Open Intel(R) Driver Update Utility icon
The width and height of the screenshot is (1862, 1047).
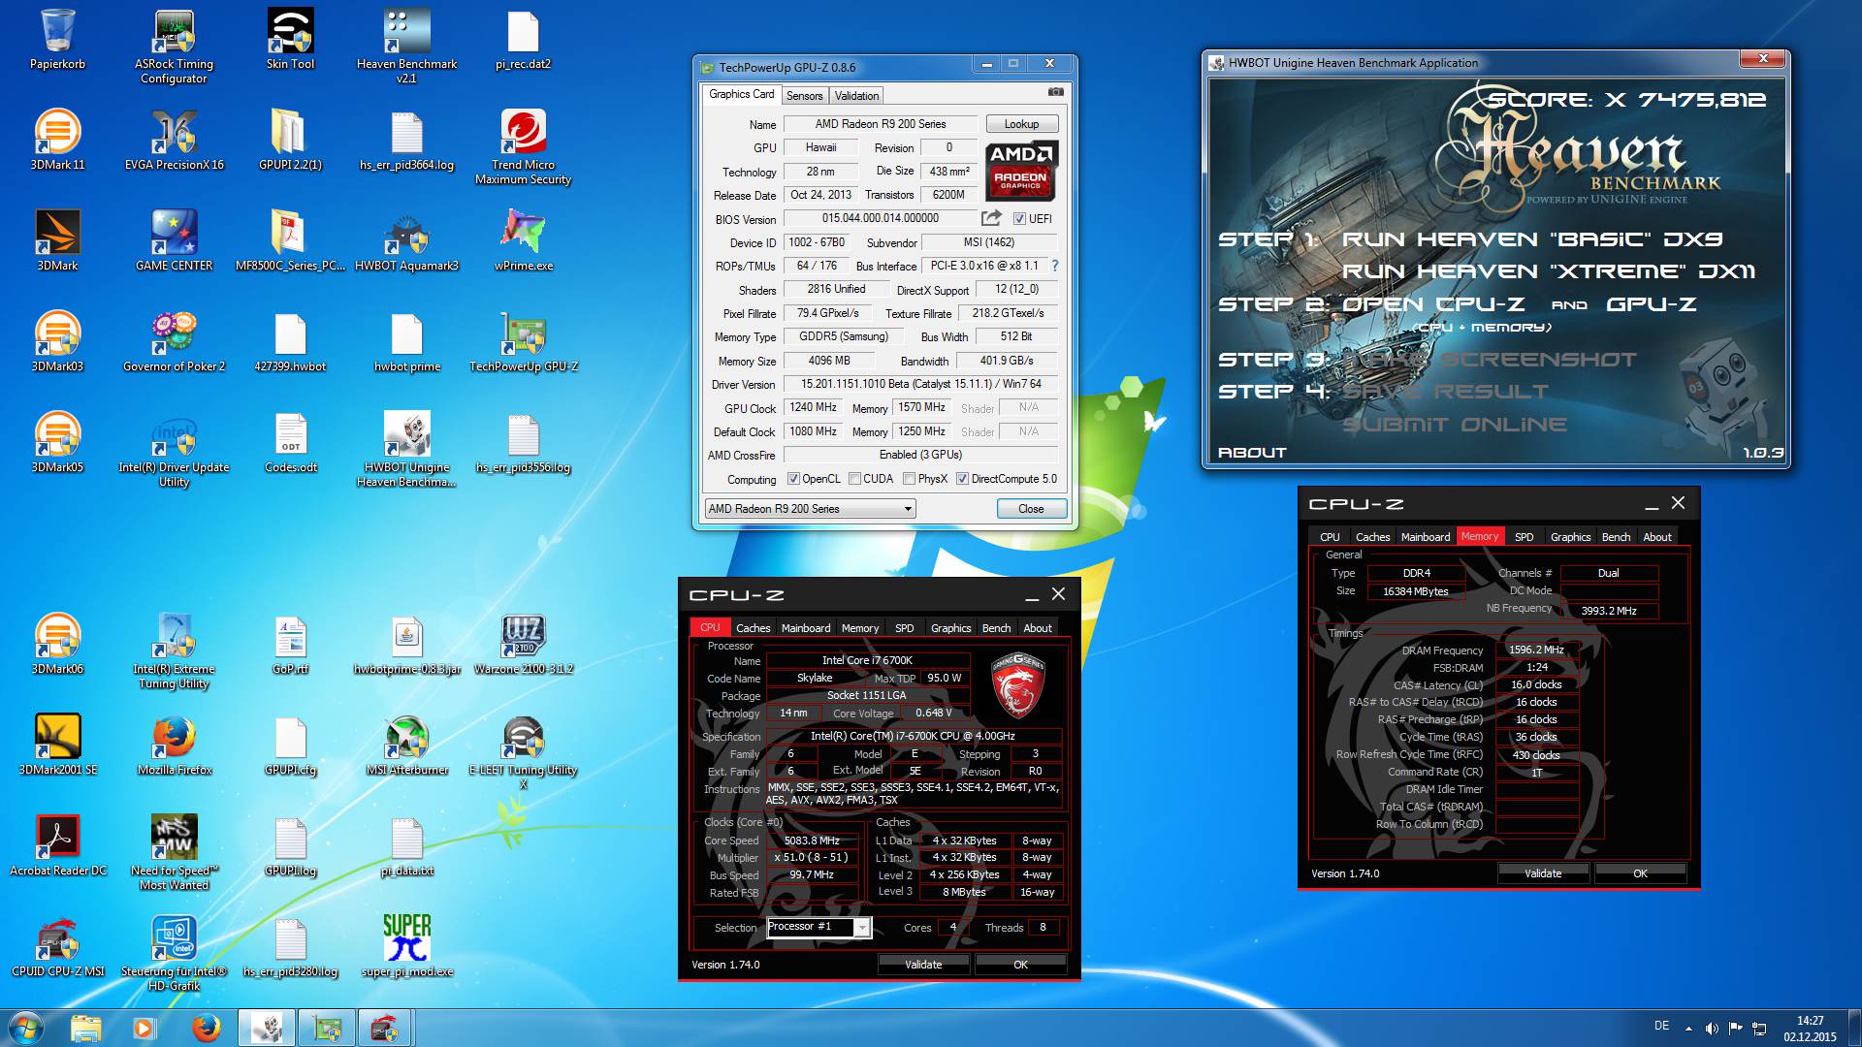[x=174, y=450]
